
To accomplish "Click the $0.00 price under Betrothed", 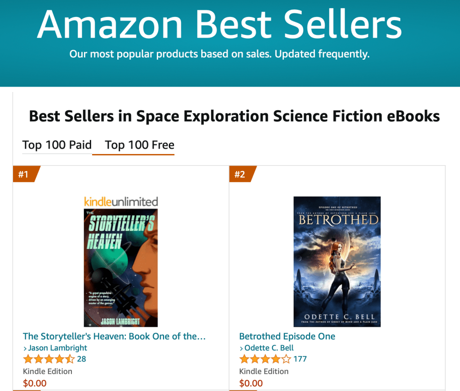I will point(251,383).
